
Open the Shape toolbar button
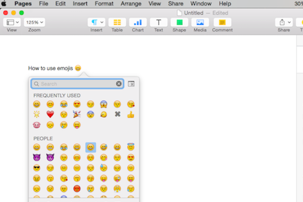(179, 22)
